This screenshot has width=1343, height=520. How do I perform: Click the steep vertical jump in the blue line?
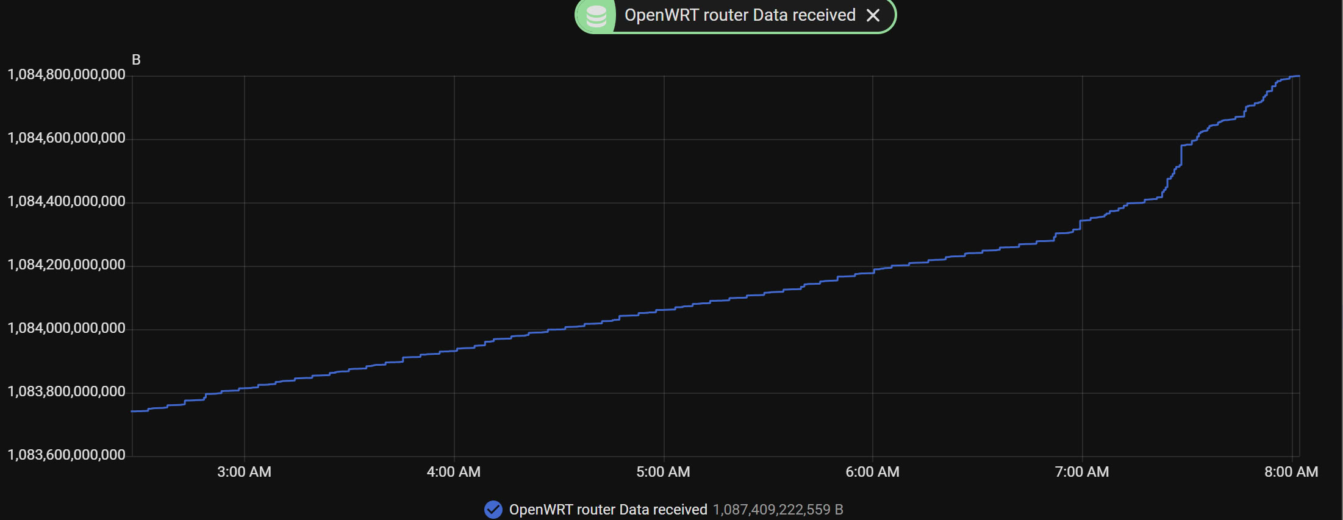point(1181,155)
